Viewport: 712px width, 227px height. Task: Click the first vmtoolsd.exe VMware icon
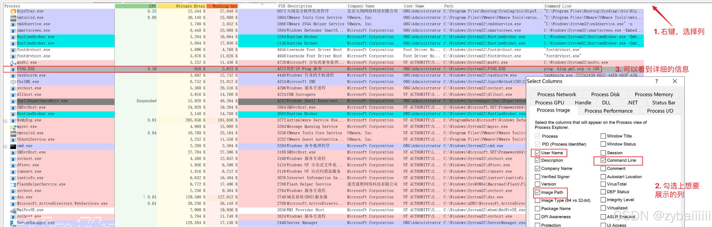pos(13,18)
